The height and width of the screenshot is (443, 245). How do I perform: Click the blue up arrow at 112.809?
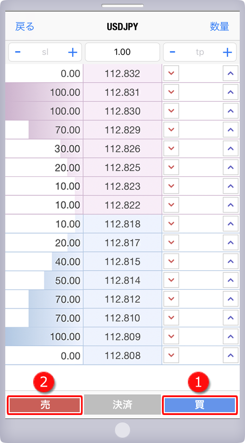(231, 336)
